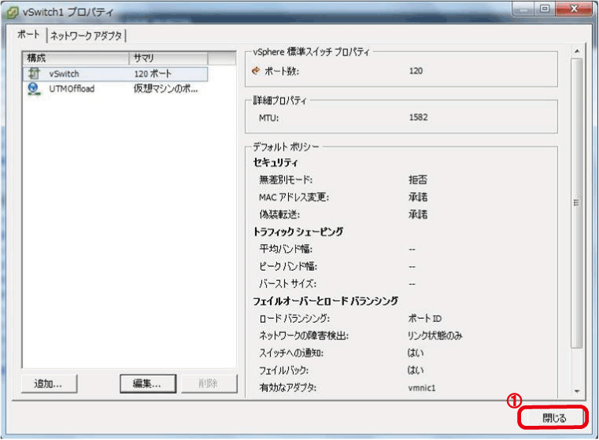Image resolution: width=599 pixels, height=440 pixels.
Task: Maximize the vSwitch1 プロパティ window
Action: (545, 9)
